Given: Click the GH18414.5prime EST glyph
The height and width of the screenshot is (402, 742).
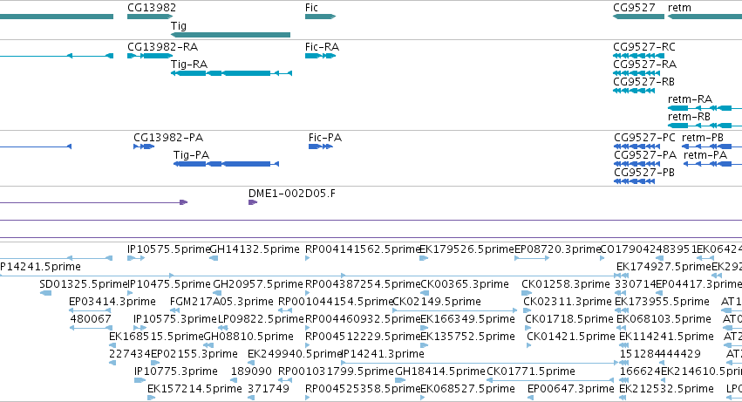Looking at the screenshot, I should pos(400,380).
